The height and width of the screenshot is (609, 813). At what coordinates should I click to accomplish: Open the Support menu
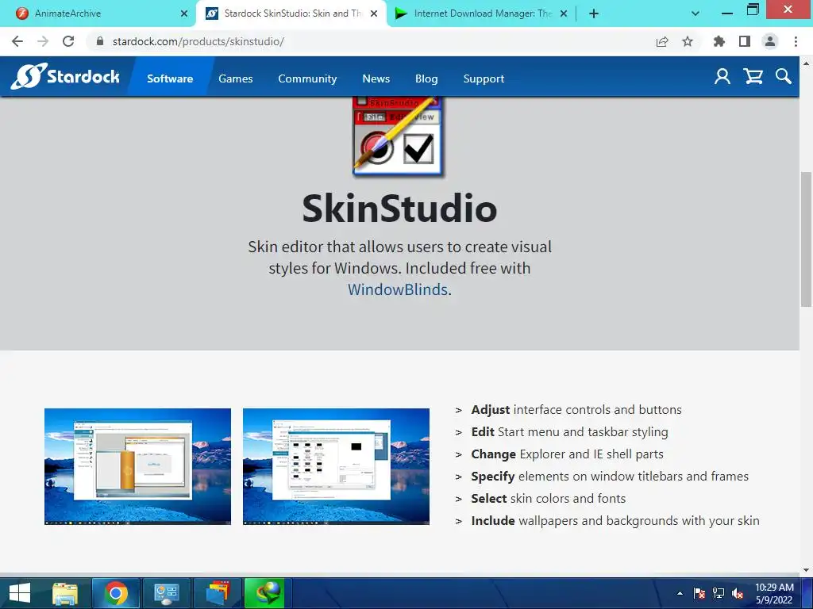[x=484, y=79]
